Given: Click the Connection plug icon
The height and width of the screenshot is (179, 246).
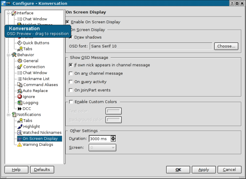Looking at the screenshot, I should 20,67.
